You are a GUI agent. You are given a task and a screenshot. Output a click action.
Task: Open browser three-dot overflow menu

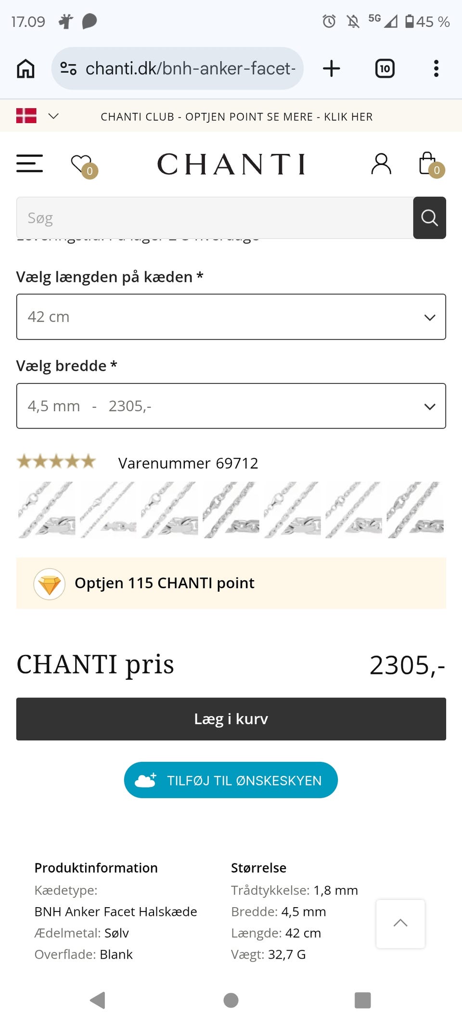pyautogui.click(x=436, y=68)
